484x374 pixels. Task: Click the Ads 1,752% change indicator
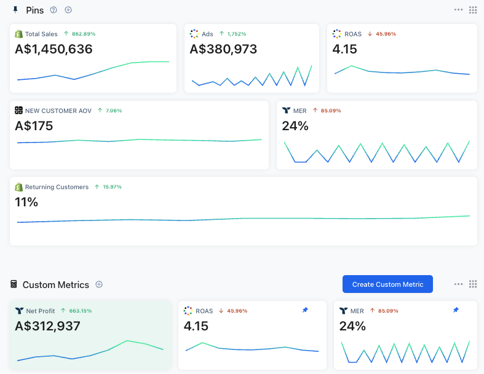[x=232, y=34]
